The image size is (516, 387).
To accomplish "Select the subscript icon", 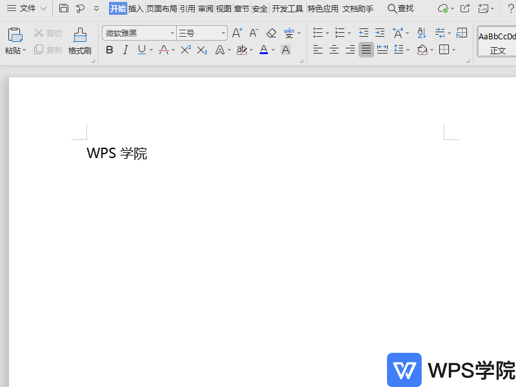I will coord(201,50).
